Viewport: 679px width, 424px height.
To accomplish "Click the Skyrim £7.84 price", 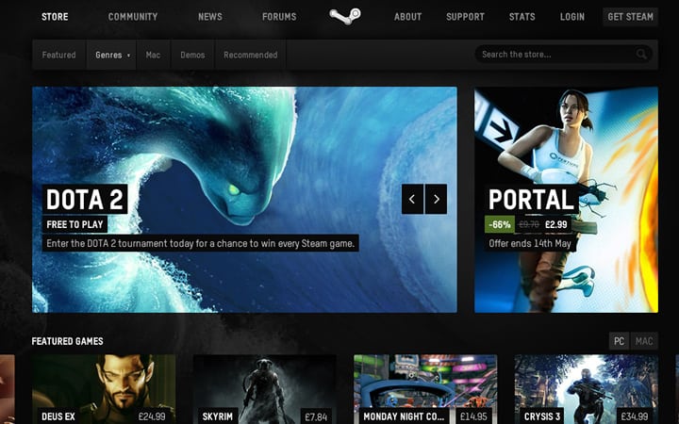I will [316, 416].
